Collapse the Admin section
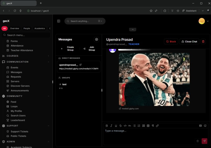The width and height of the screenshot is (211, 148). (26, 142)
